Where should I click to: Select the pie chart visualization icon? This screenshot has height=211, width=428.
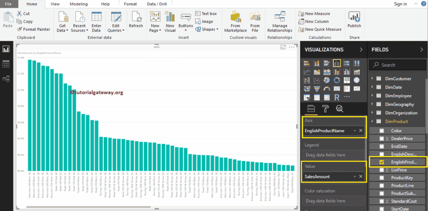tap(327, 80)
